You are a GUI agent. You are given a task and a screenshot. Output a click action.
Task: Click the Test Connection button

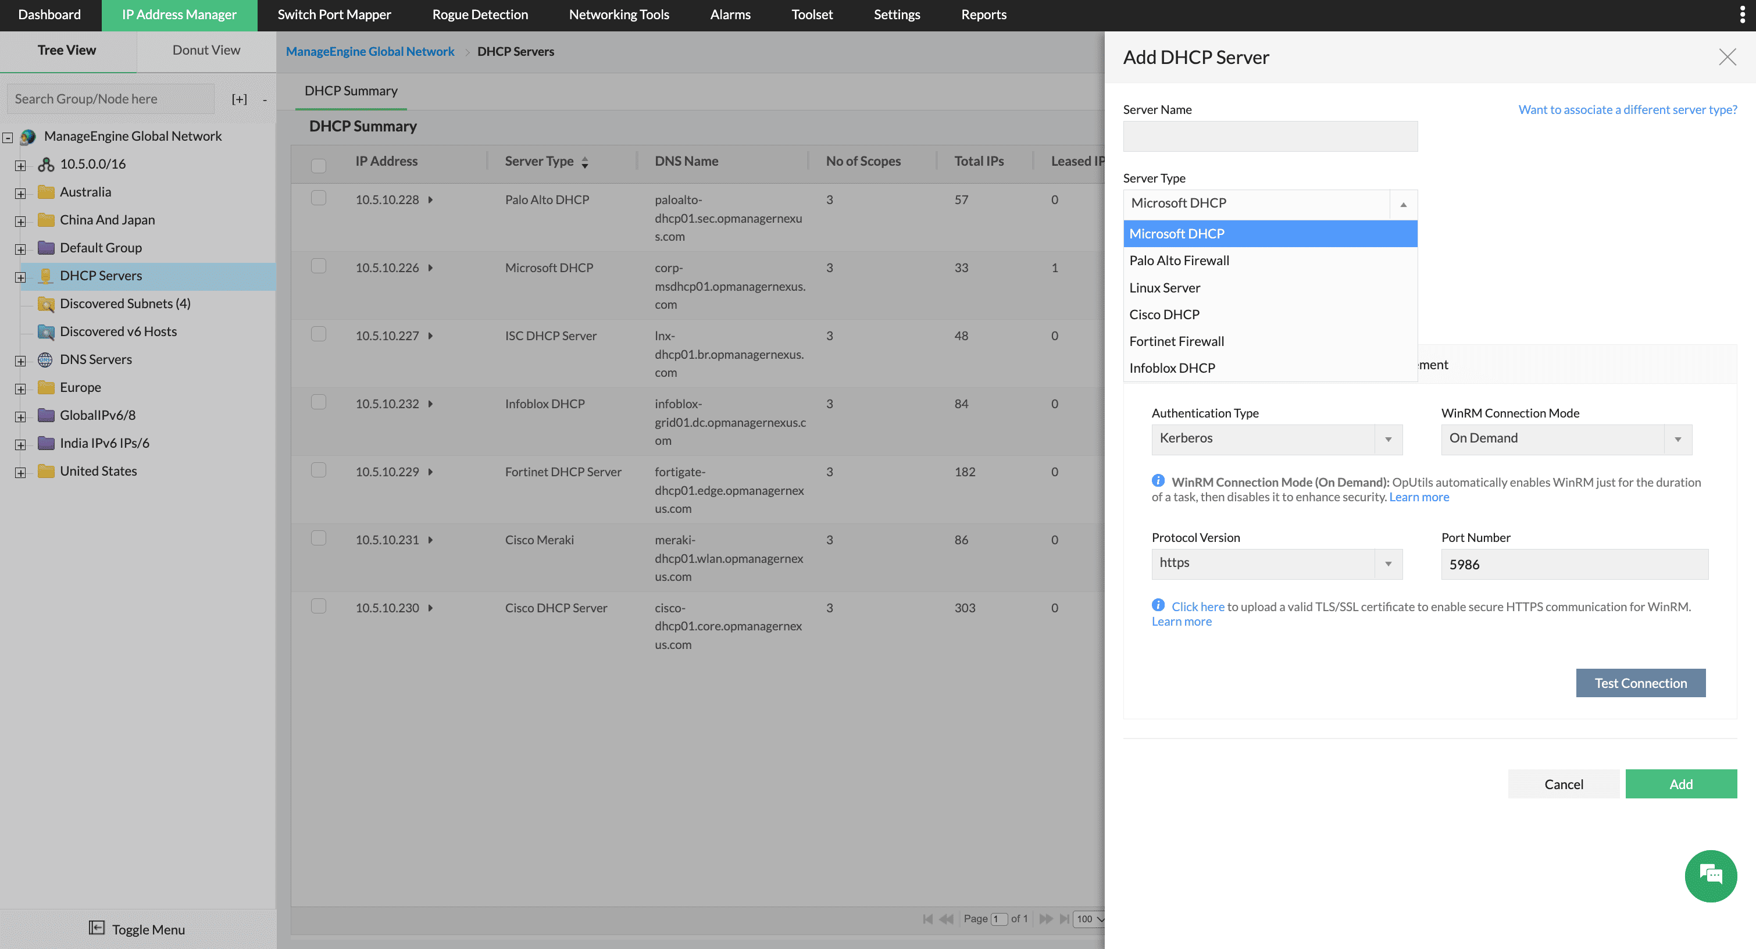tap(1641, 683)
